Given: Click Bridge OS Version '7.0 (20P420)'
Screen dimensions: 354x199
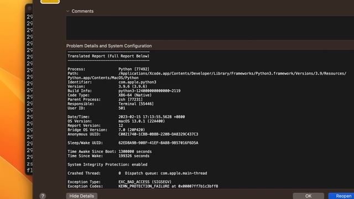Looking at the screenshot, I should coord(132,130).
